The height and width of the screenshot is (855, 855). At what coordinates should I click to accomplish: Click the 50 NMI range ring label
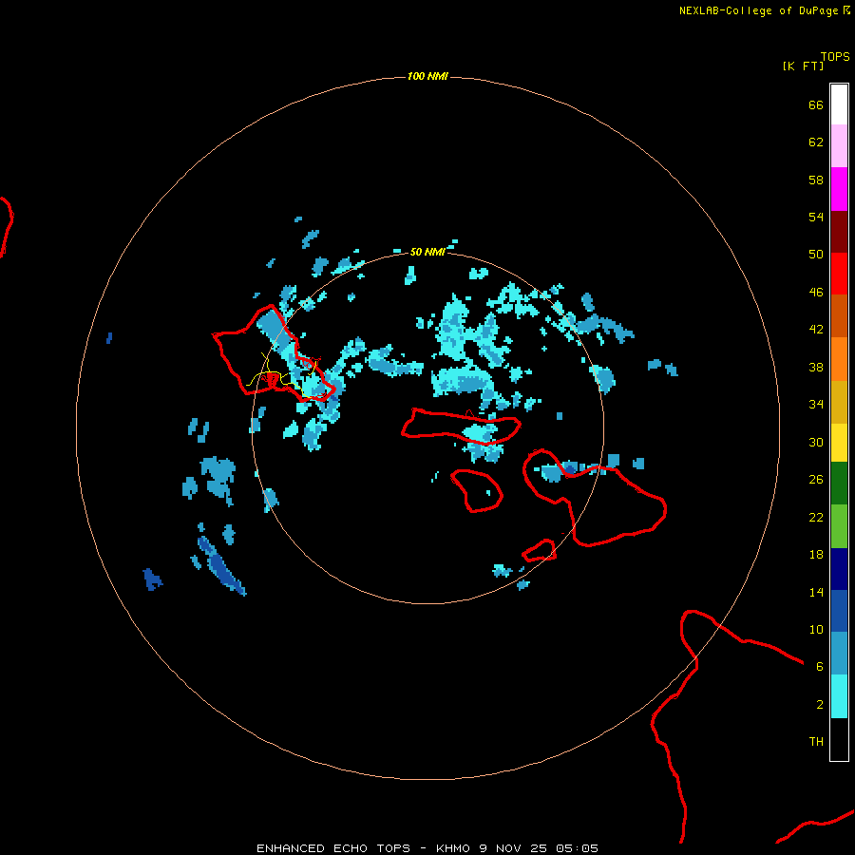427,252
